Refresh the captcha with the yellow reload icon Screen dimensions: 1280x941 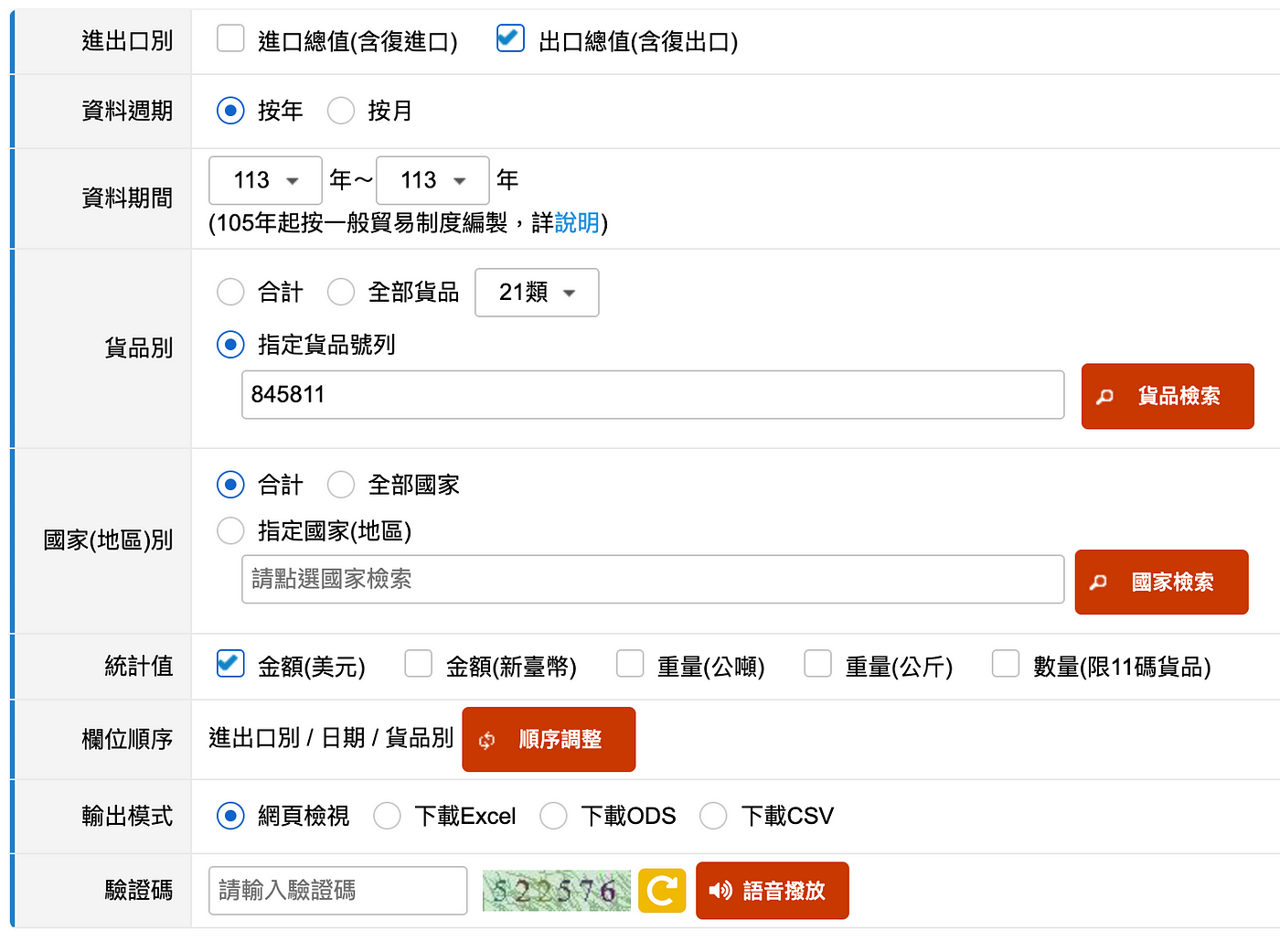pos(661,890)
